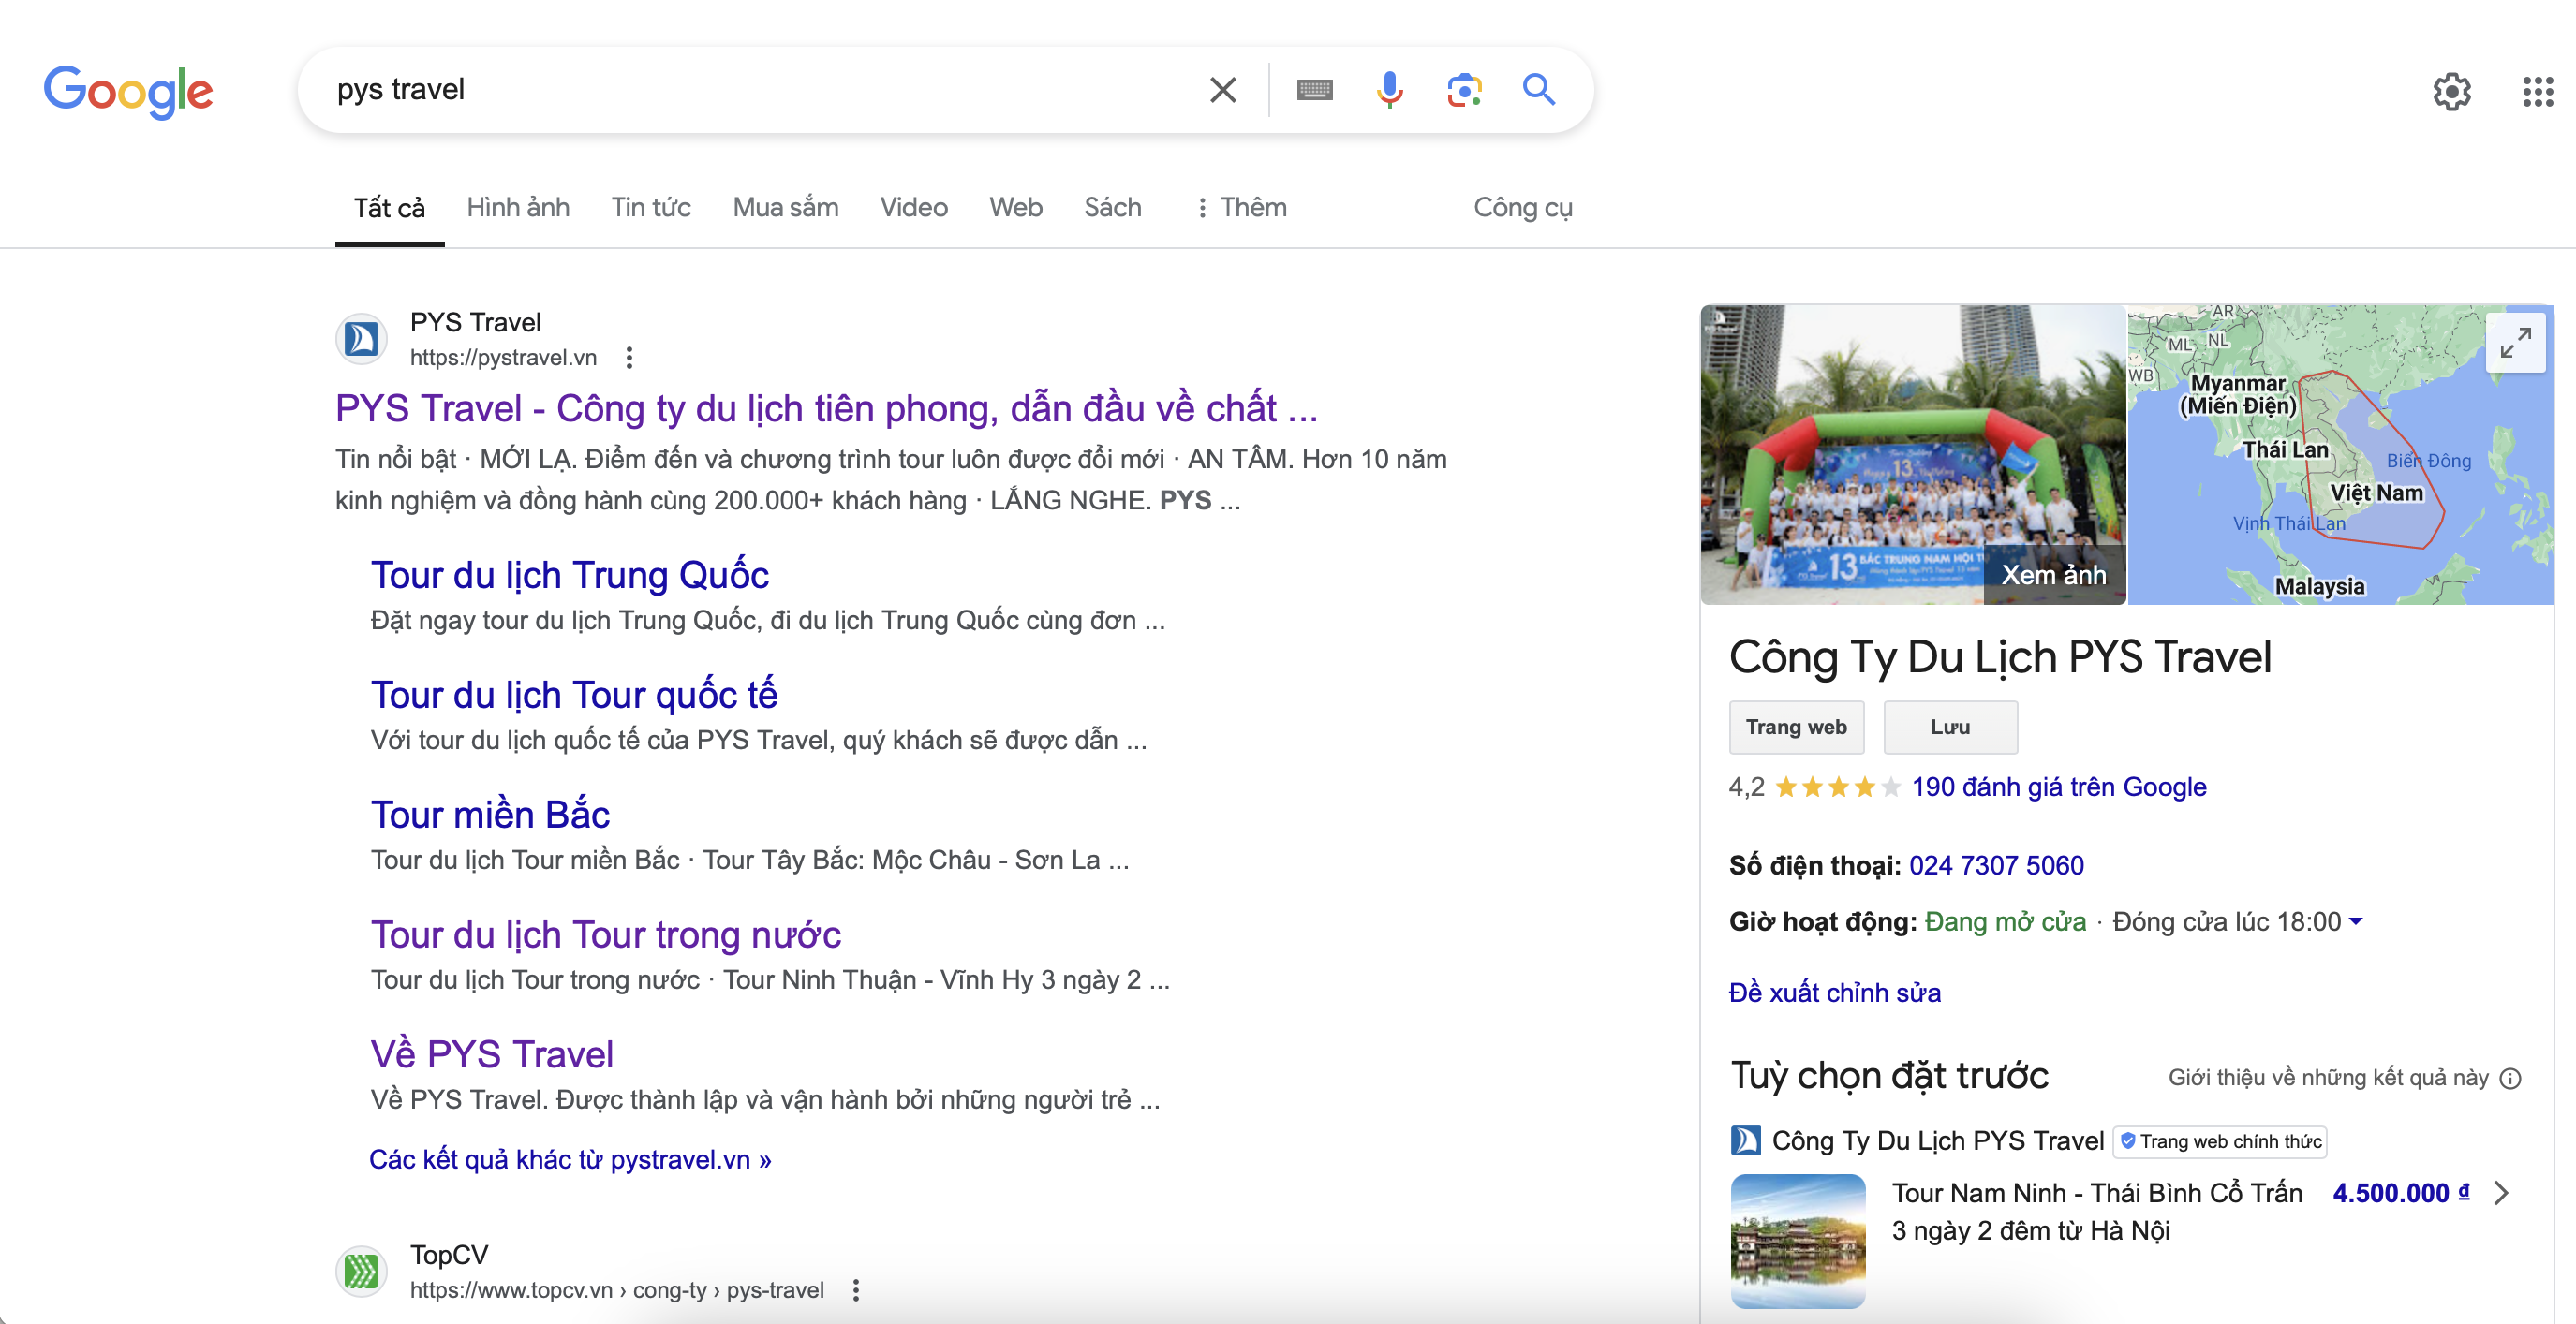Open Công cụ search tools

click(1523, 207)
